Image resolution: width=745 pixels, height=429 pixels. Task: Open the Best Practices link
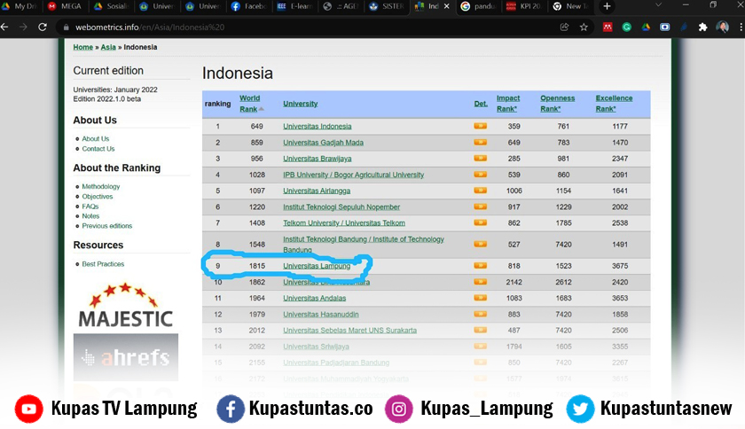[x=103, y=263]
